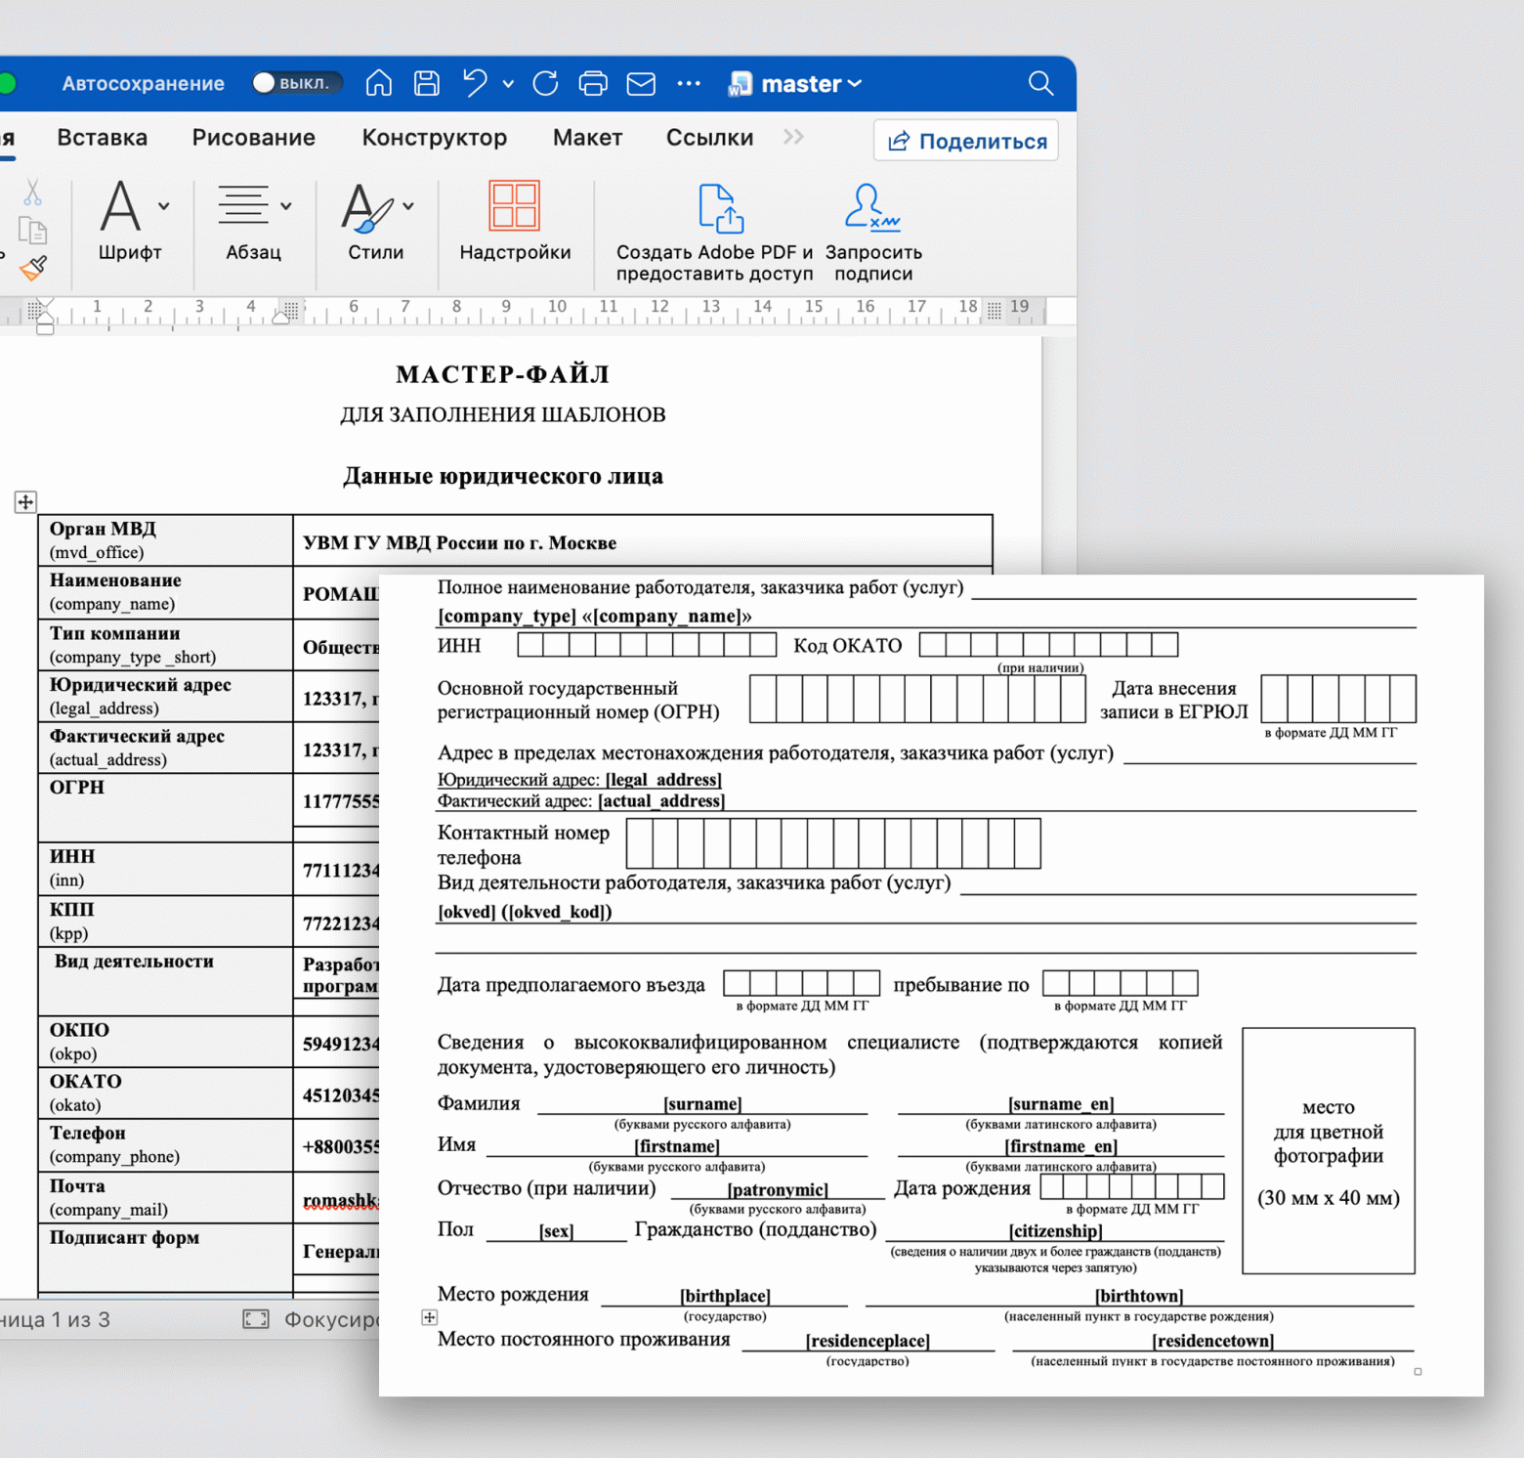Screen dimensions: 1524x1458
Task: Open the Стили styles dropdown
Action: point(408,206)
